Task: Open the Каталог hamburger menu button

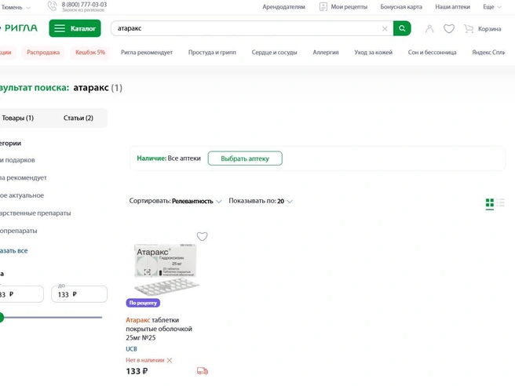Action: pos(75,28)
